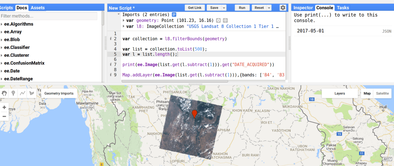The width and height of the screenshot is (394, 166).
Task: Click the code editor horizontal scrollbar
Action: (175, 81)
